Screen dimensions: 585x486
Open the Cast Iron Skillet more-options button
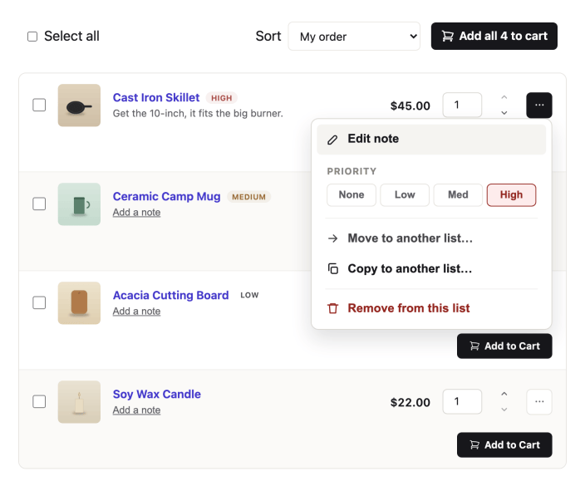click(539, 106)
